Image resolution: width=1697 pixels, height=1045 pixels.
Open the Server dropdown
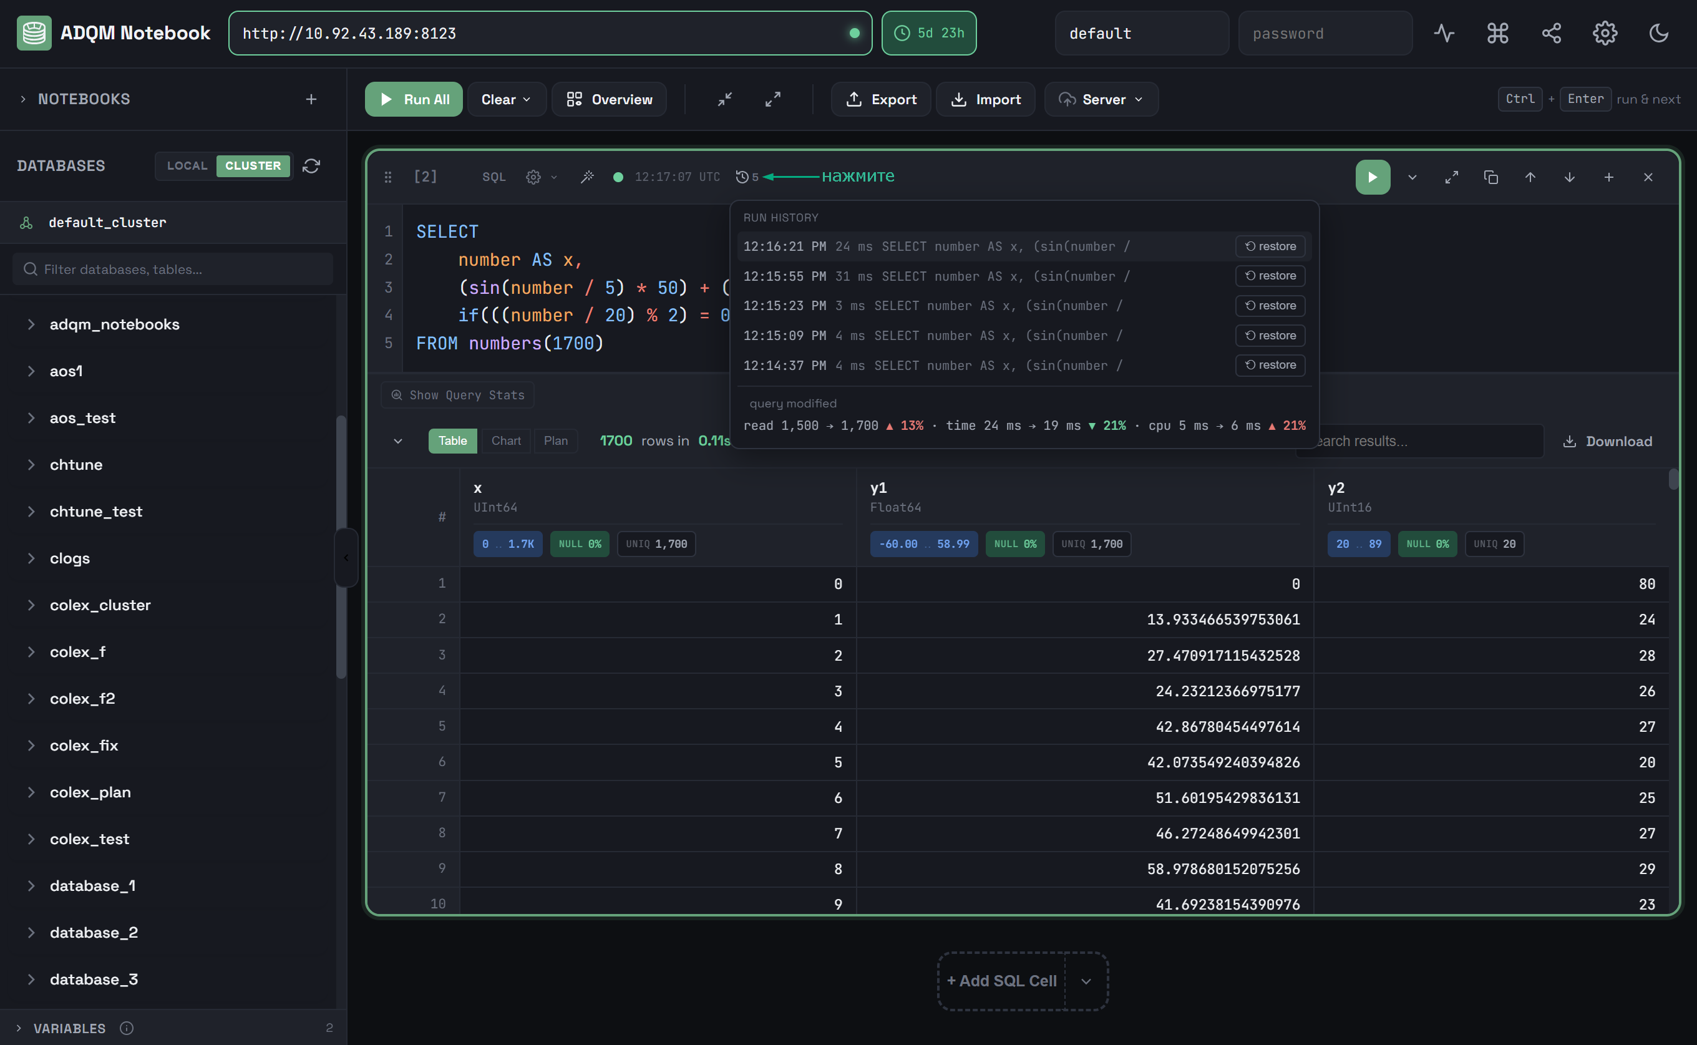(x=1101, y=100)
